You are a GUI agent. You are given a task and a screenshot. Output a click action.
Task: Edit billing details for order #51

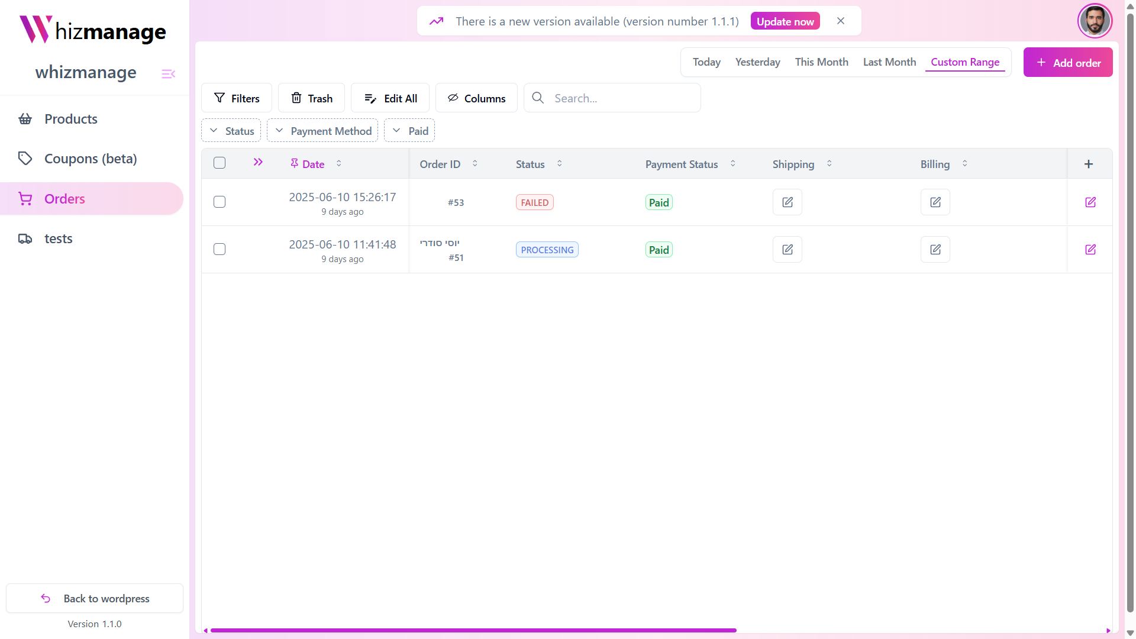pos(935,250)
